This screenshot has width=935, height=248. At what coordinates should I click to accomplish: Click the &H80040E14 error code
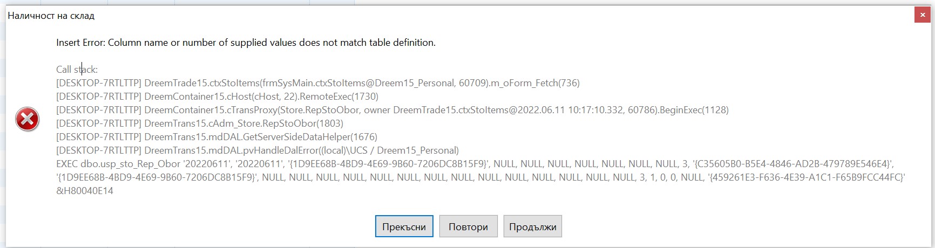tap(85, 191)
